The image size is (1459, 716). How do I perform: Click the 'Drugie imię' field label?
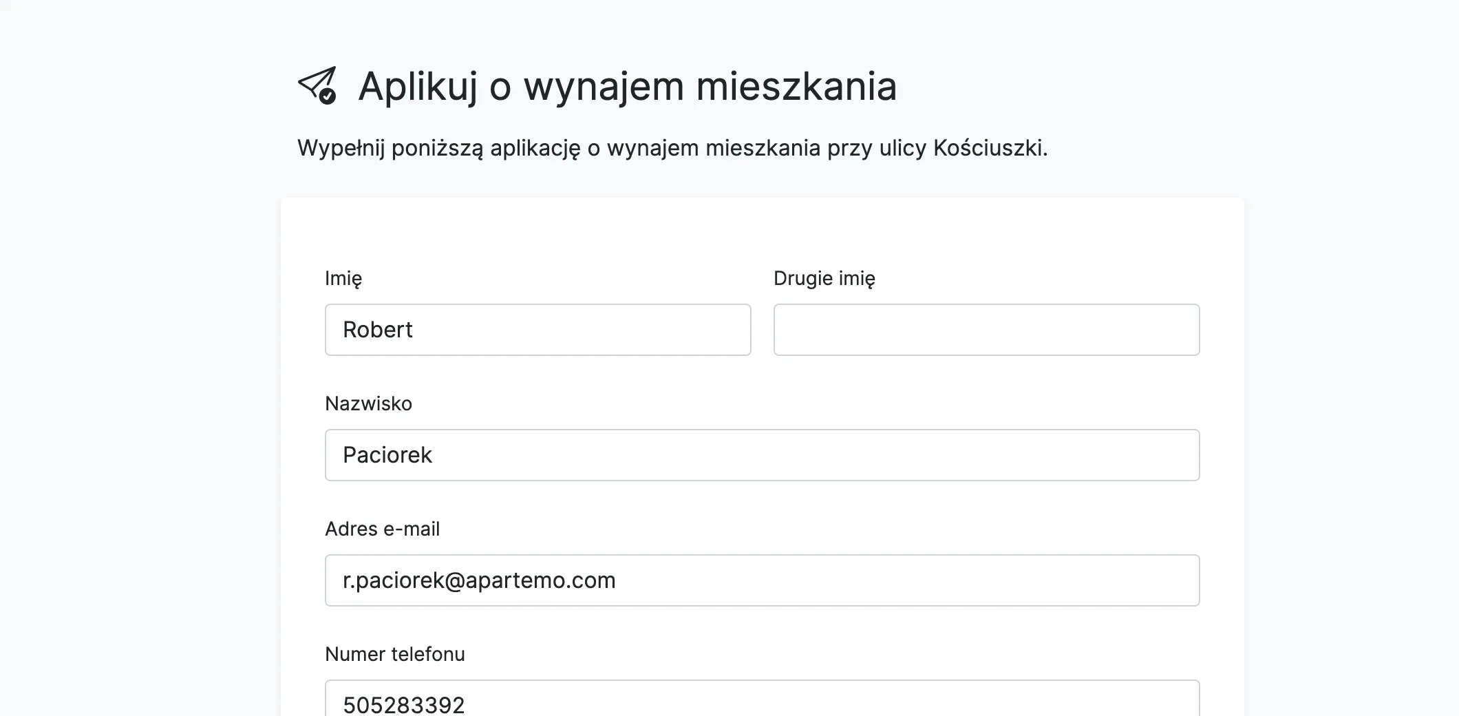coord(824,278)
